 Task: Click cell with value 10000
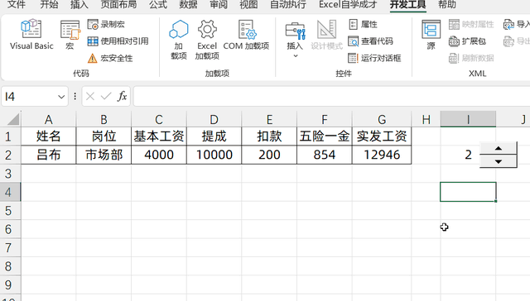click(214, 155)
